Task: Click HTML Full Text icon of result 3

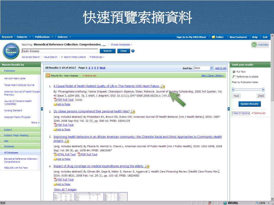Action: point(55,155)
